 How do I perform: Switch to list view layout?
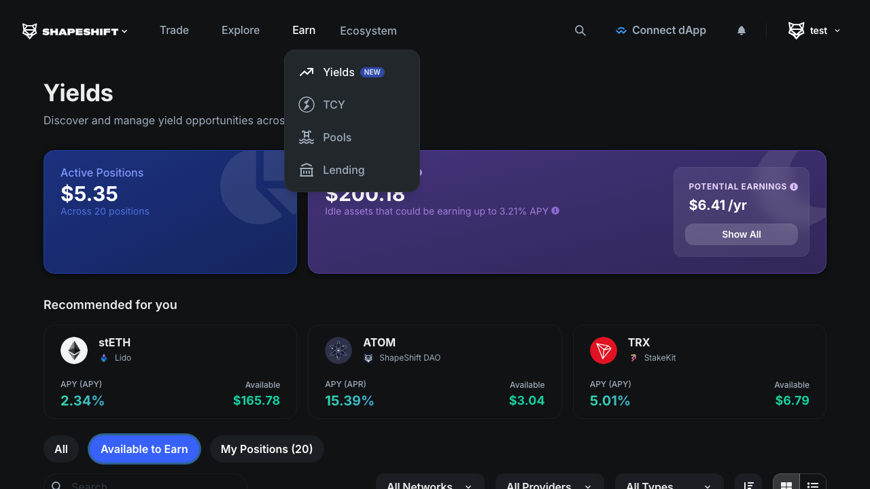812,485
